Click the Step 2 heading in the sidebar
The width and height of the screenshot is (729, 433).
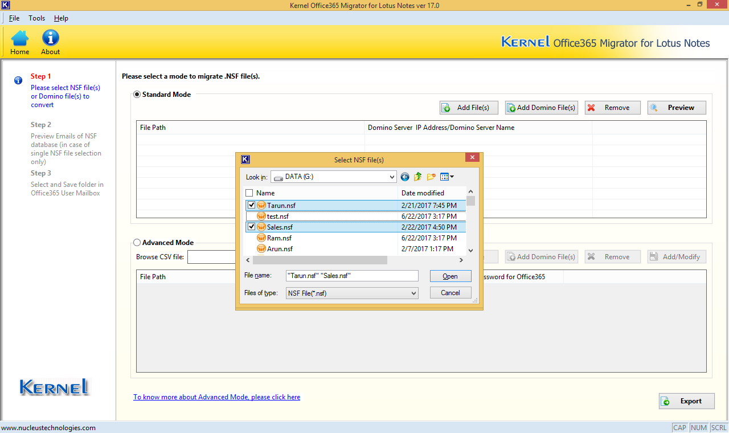click(41, 125)
